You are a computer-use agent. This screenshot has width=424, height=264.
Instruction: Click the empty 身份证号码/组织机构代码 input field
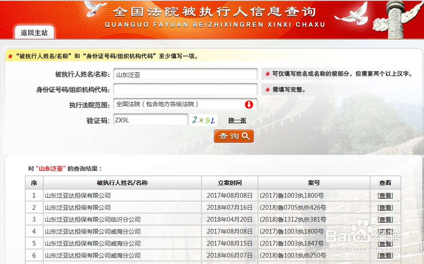(x=185, y=89)
